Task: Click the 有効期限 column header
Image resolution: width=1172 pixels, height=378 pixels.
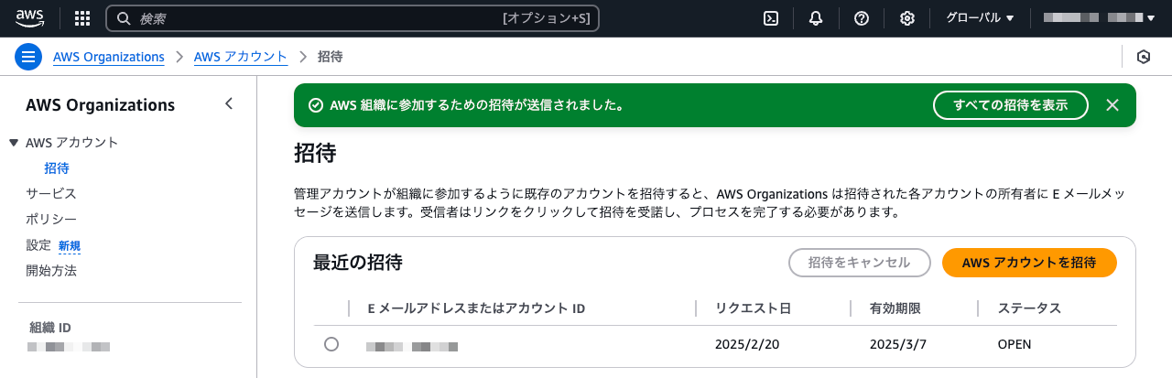Action: point(895,308)
